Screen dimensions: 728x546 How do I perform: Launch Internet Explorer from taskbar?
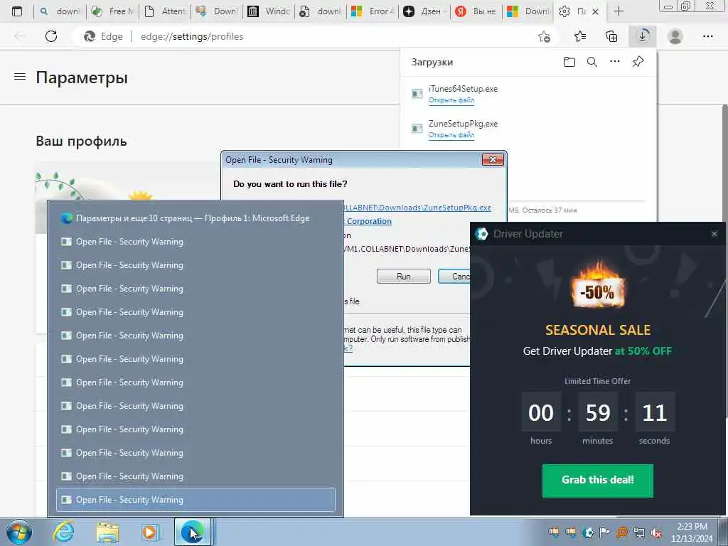point(63,532)
